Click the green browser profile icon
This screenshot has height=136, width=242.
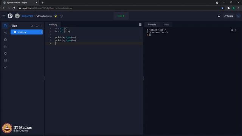pyautogui.click(x=234, y=8)
